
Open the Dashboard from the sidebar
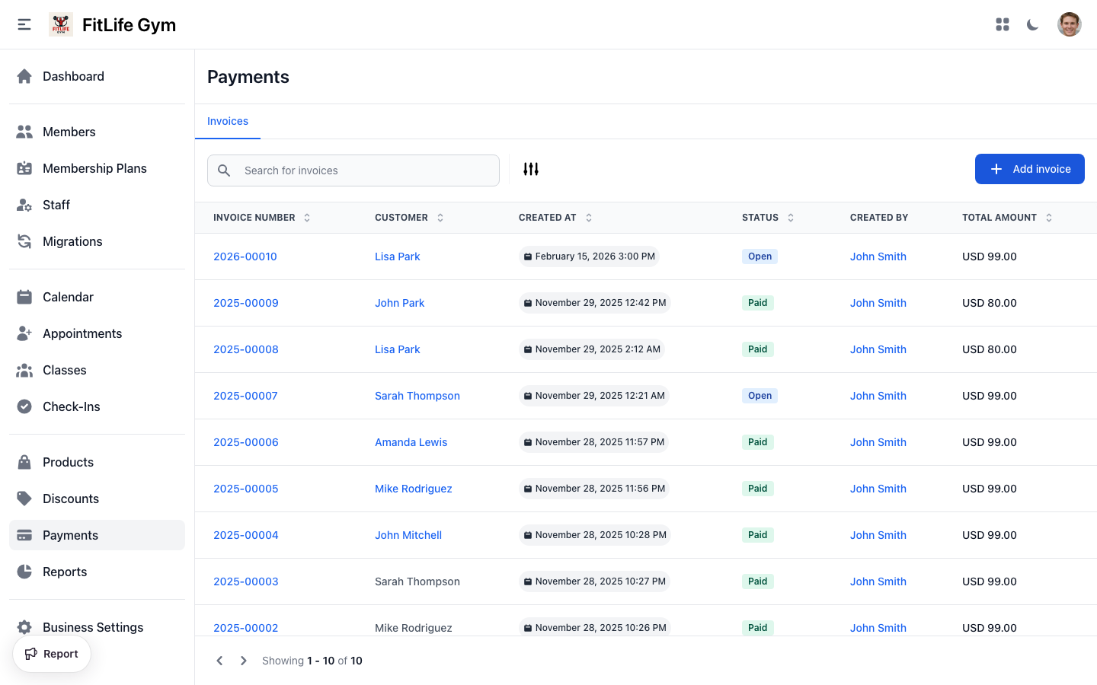[73, 76]
